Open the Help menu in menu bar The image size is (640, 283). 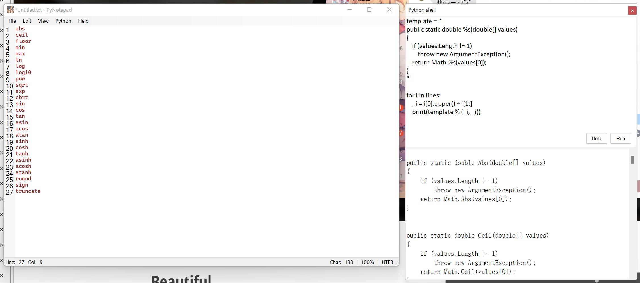coord(83,21)
